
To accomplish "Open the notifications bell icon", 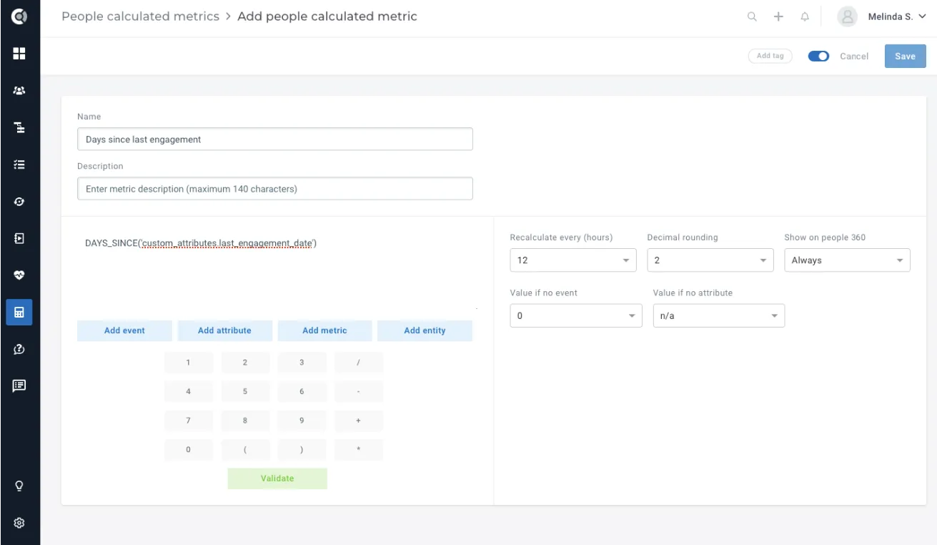I will point(805,16).
